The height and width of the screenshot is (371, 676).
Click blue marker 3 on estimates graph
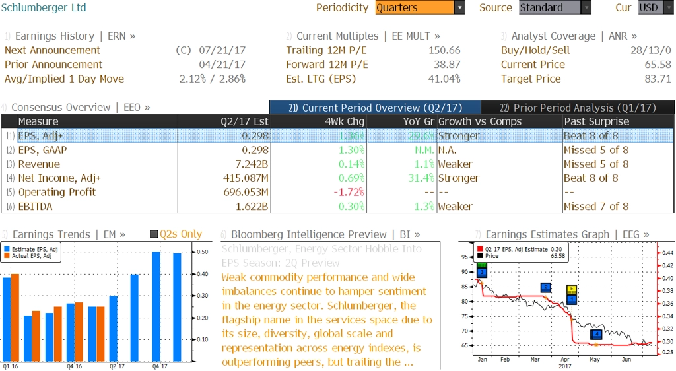click(x=482, y=273)
